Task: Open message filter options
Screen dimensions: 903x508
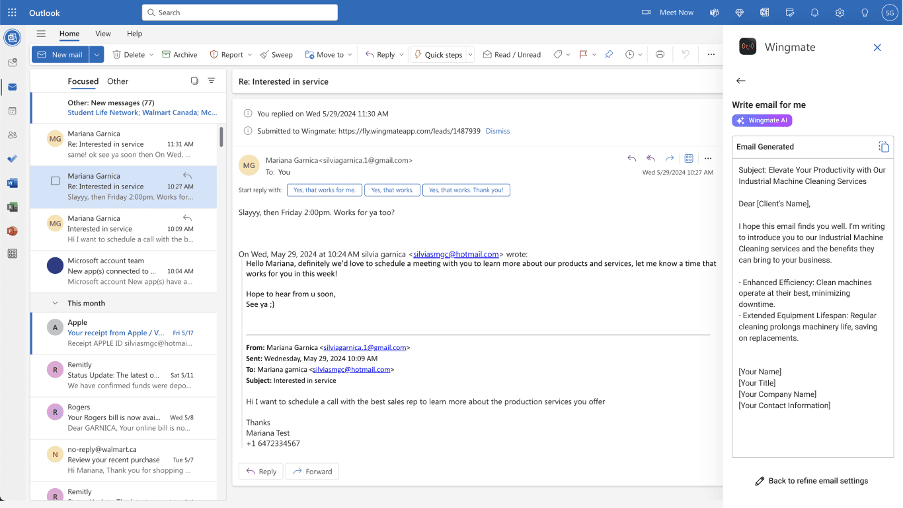Action: pos(212,81)
